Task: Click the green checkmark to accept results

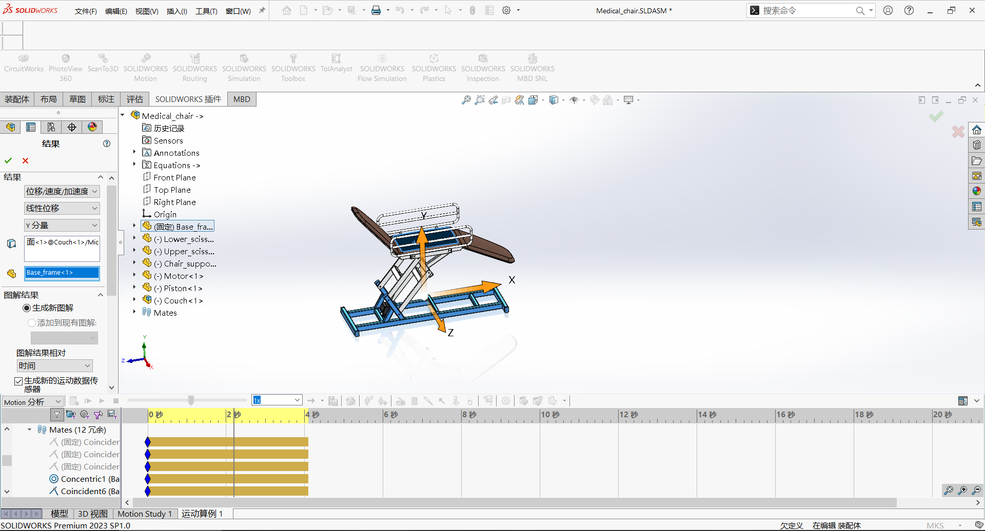Action: (x=8, y=160)
